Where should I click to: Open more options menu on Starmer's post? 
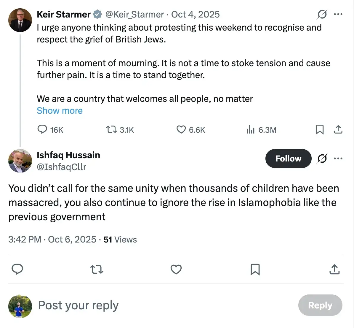(x=338, y=14)
